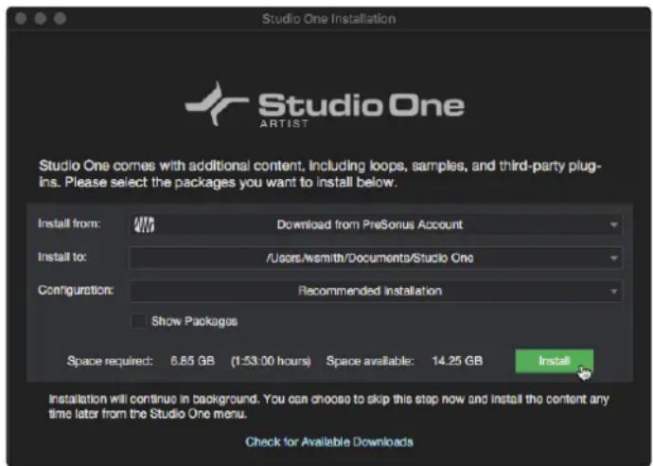The width and height of the screenshot is (653, 466).
Task: Click the Install to: label
Action: tap(62, 258)
